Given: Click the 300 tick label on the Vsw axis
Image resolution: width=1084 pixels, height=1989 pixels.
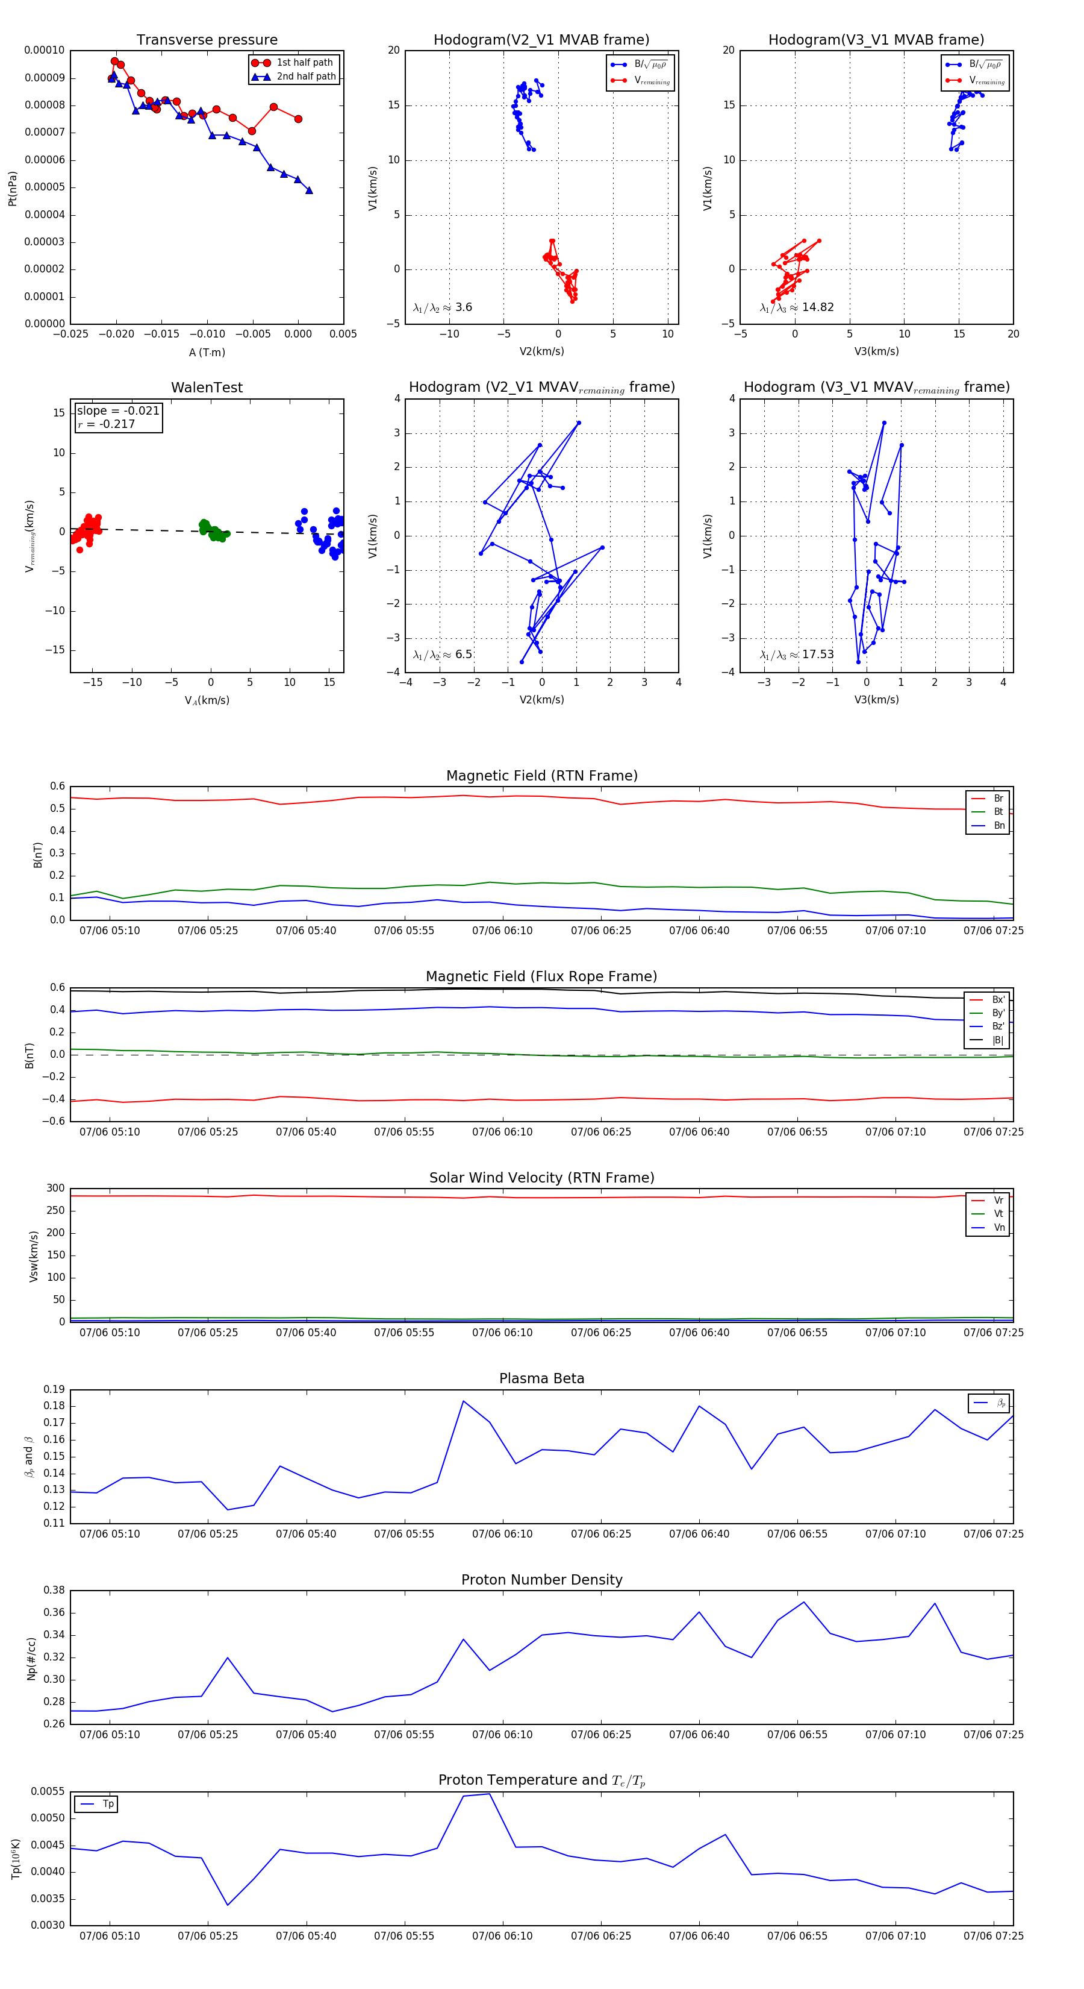Looking at the screenshot, I should coord(55,1189).
